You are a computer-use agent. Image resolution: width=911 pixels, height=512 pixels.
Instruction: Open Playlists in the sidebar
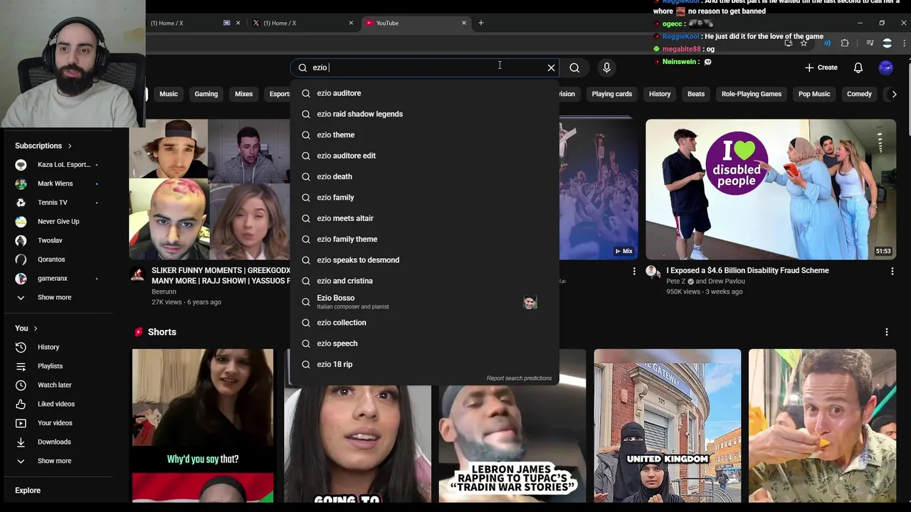point(59,366)
